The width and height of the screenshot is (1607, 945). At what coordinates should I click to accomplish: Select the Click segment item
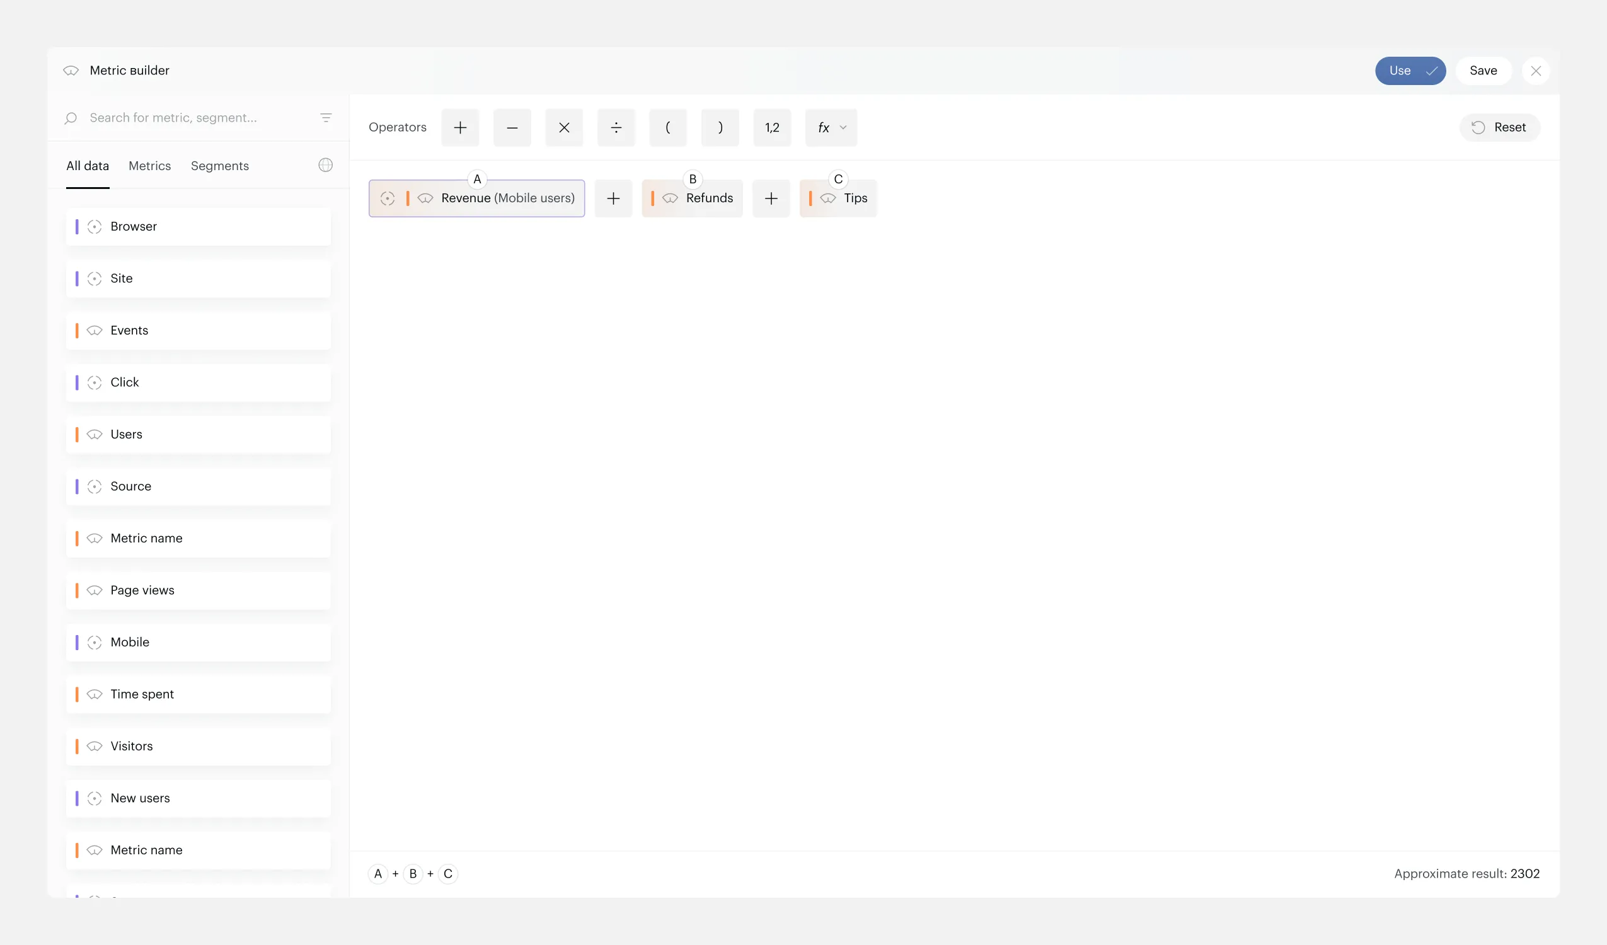pos(199,382)
